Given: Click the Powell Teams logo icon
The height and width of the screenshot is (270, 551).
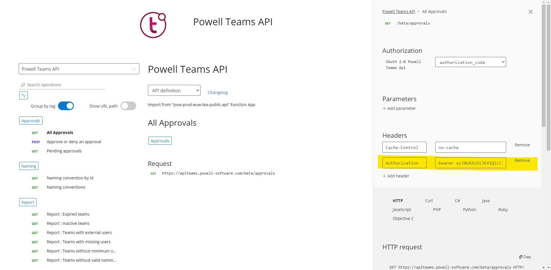Looking at the screenshot, I should 153,25.
